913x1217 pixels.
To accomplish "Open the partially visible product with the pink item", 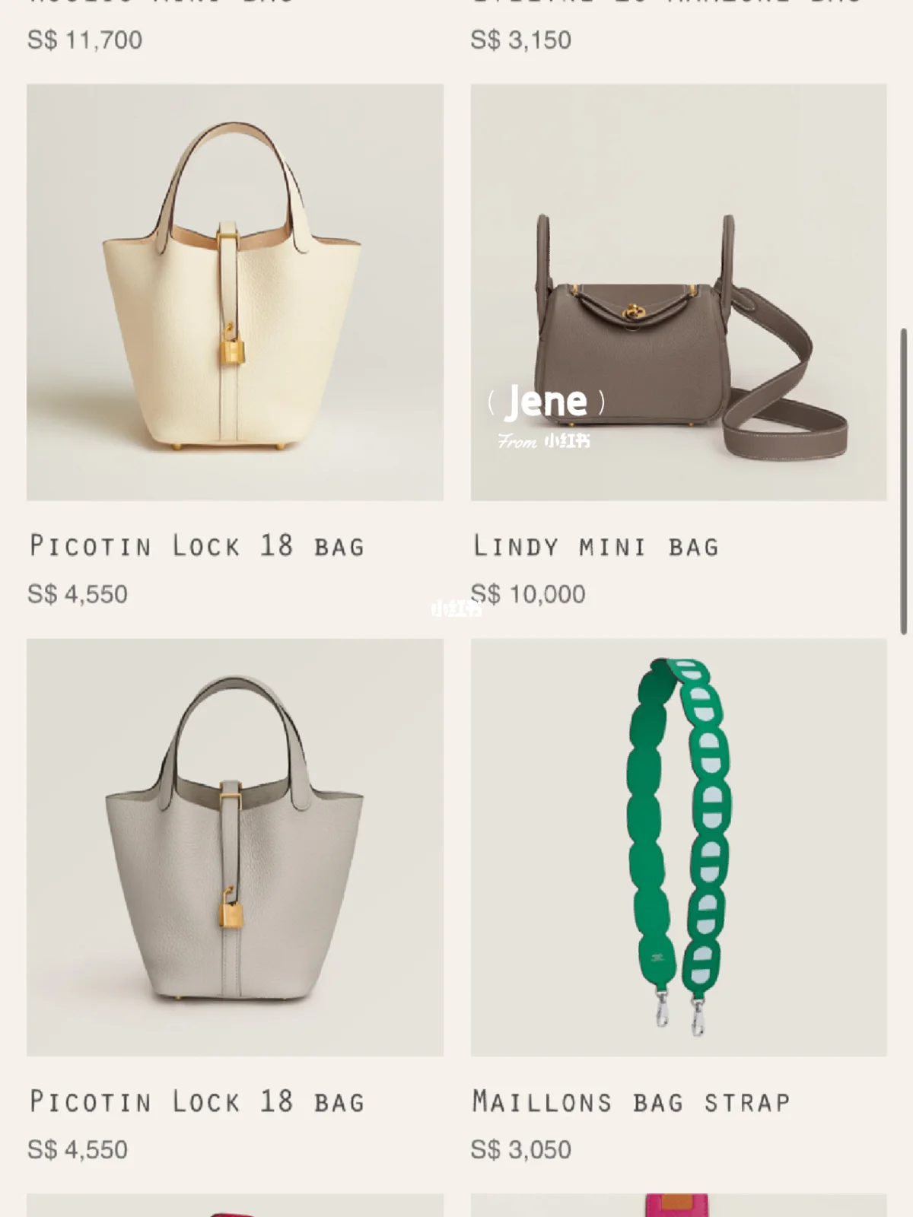I will pos(679,1205).
